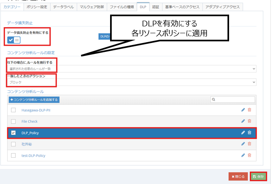Switch to 基準ベースのアクセス tab

(x=182, y=7)
